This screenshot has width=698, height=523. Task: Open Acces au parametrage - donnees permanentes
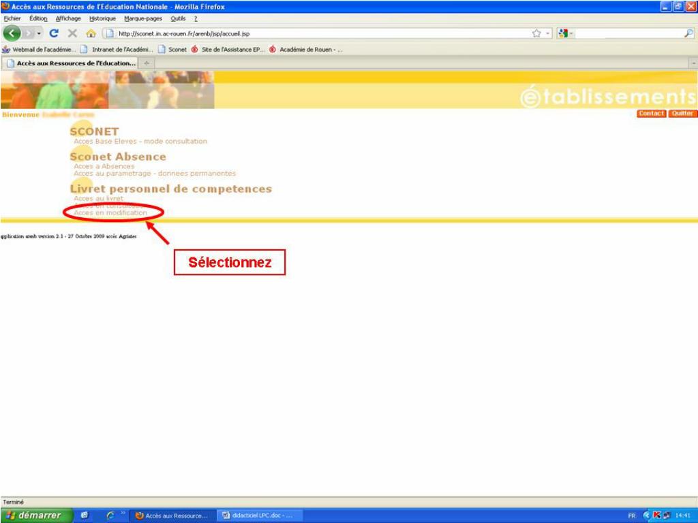[155, 173]
